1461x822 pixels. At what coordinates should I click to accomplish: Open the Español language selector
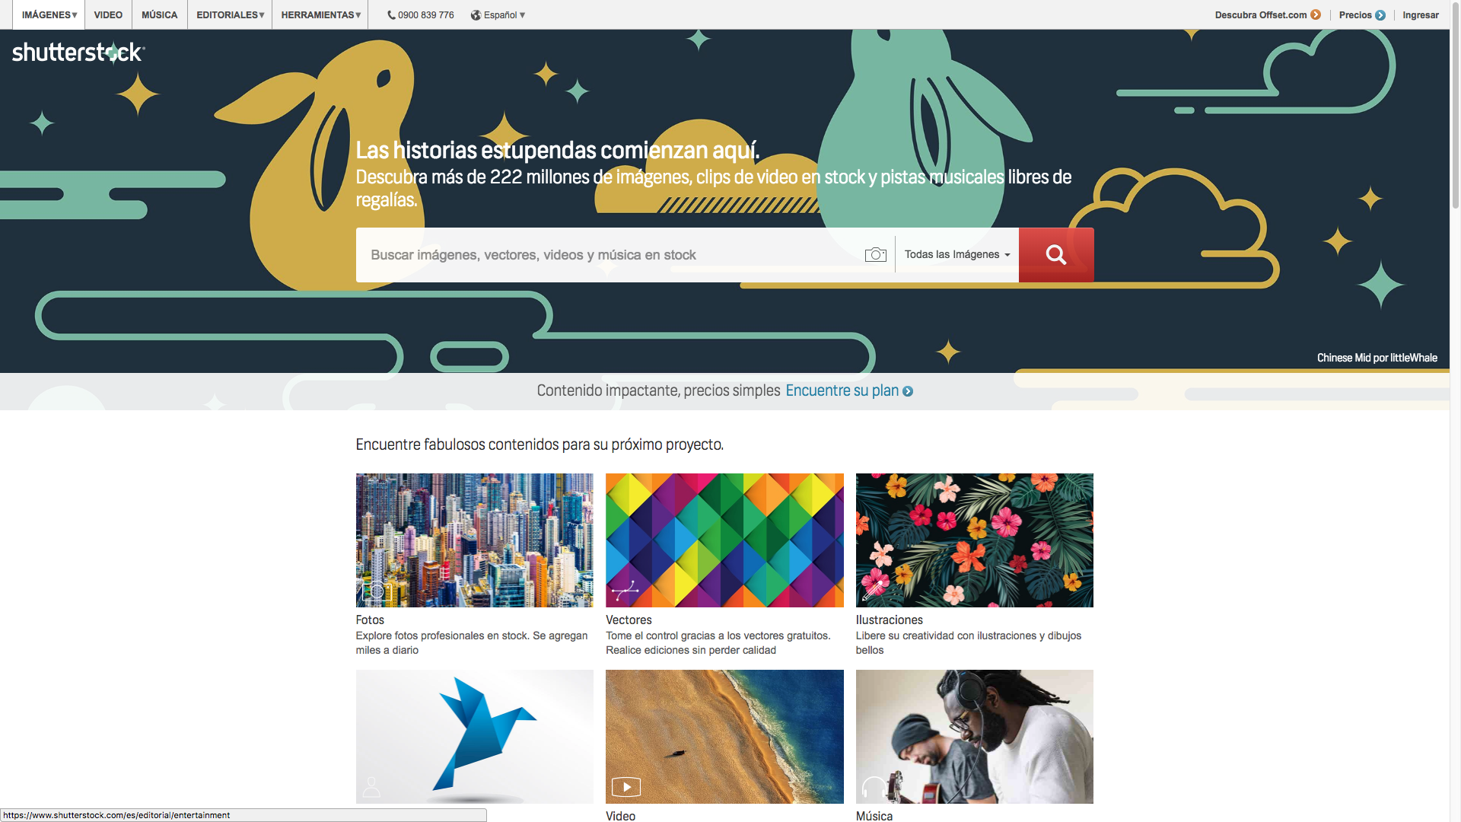click(498, 15)
